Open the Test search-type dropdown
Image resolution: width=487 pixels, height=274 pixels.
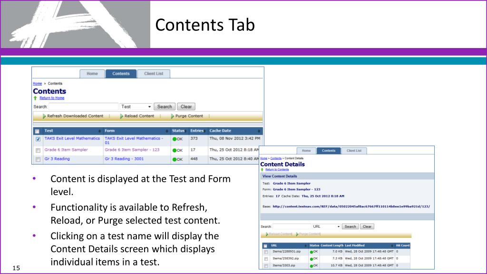(136, 107)
